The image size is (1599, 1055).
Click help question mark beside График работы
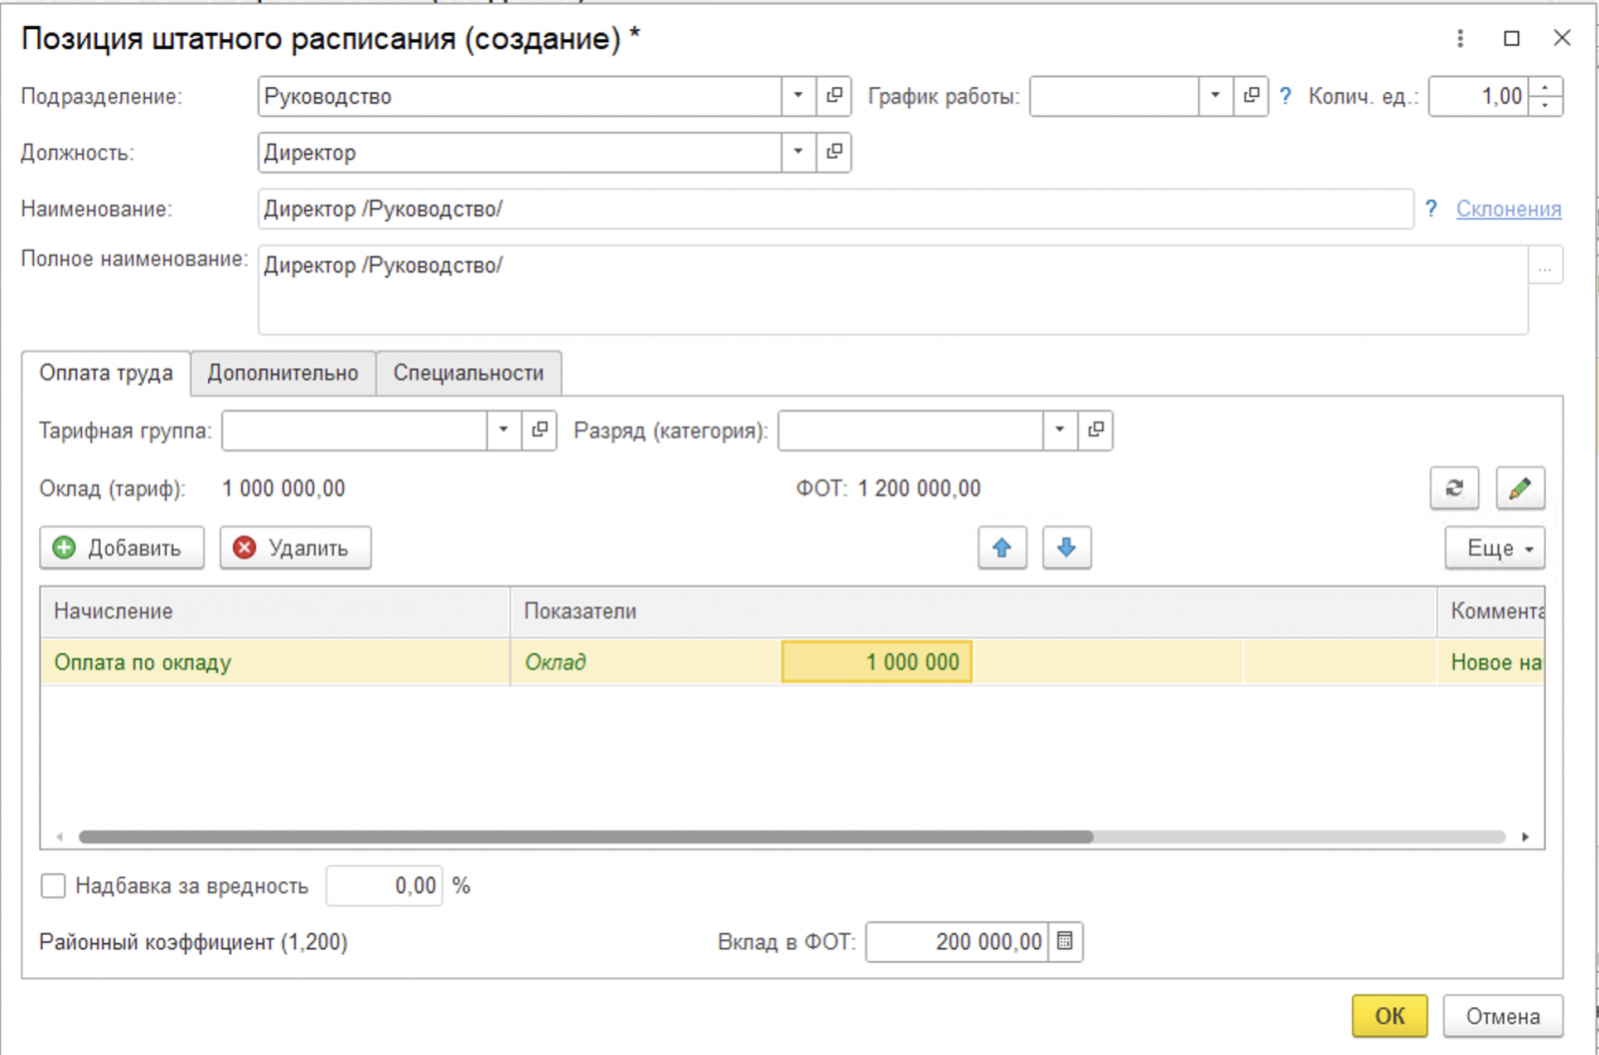pos(1285,96)
